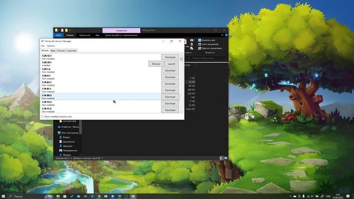Open Загрузки folder in Explorer sidebar

coord(66,146)
